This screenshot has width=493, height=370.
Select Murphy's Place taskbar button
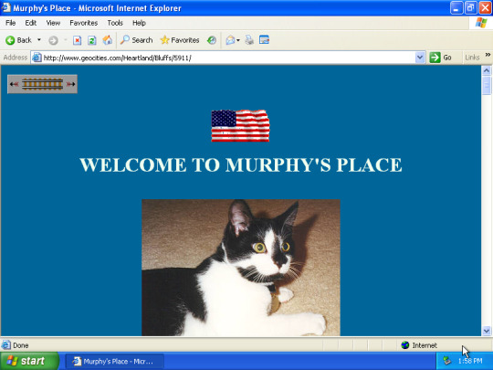coord(114,361)
